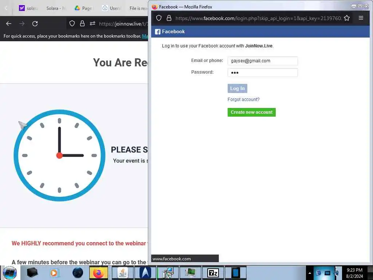Switch to the Google Drive Page tab
The height and width of the screenshot is (280, 373).
pos(83,8)
